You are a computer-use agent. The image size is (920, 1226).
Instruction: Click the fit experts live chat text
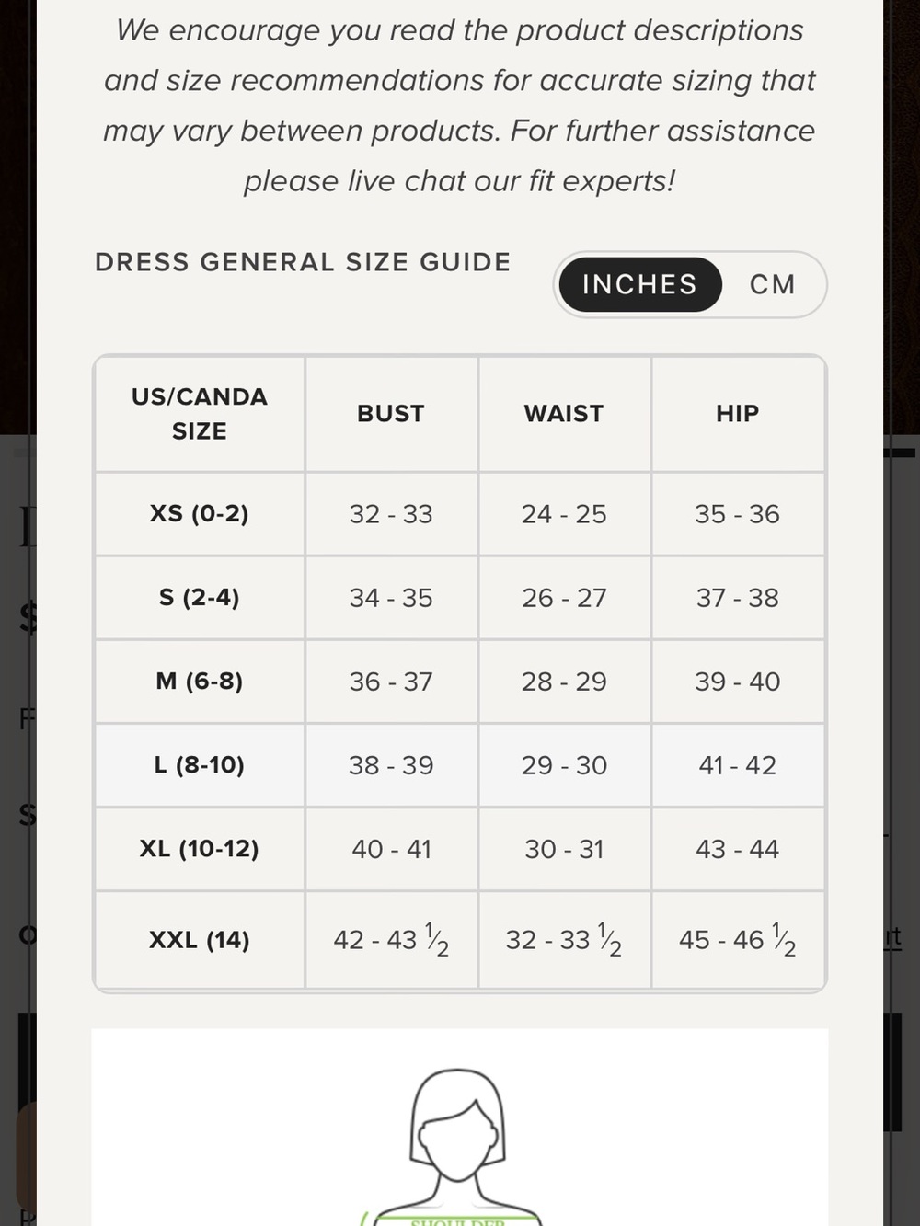coord(458,181)
